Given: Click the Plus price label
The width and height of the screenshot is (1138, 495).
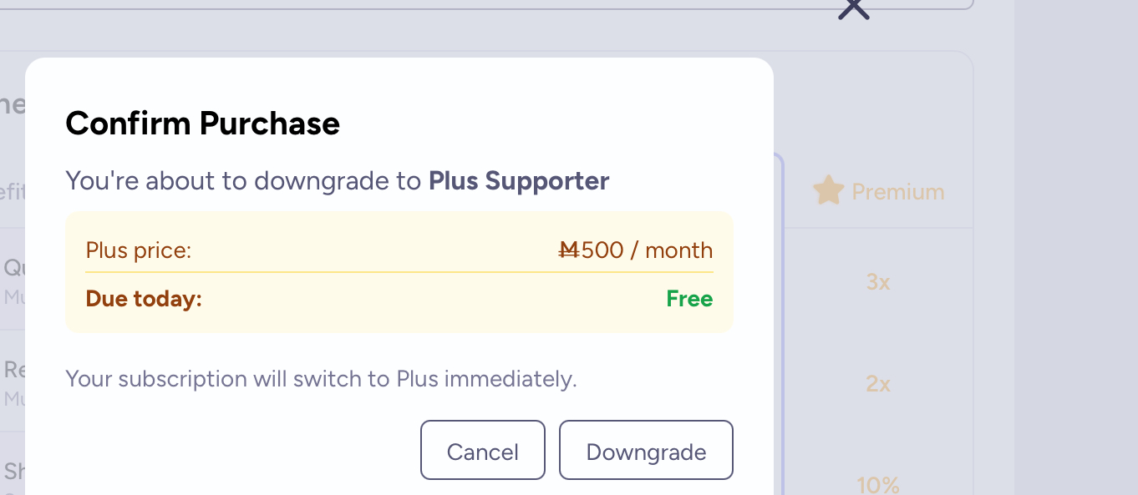Looking at the screenshot, I should click(139, 250).
